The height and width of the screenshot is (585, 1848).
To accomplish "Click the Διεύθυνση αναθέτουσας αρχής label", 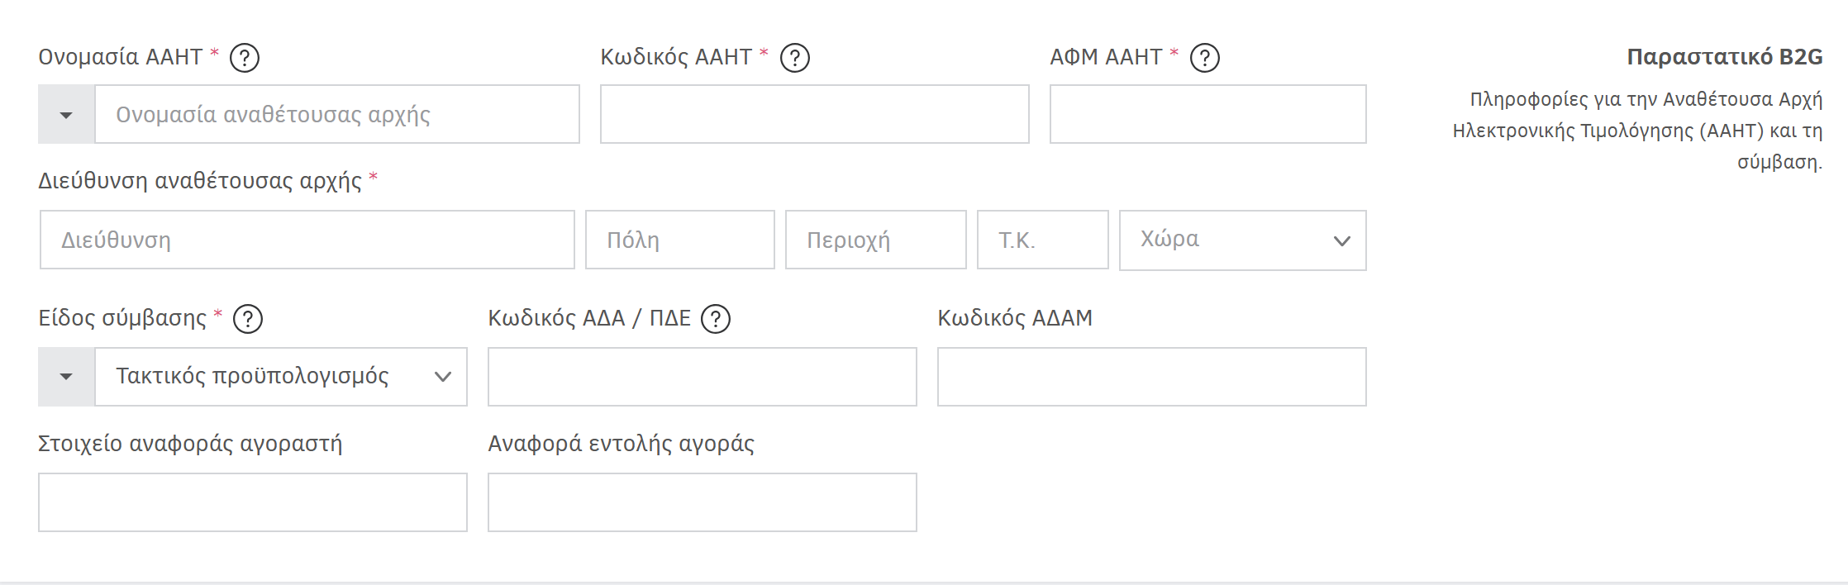I will (x=200, y=181).
